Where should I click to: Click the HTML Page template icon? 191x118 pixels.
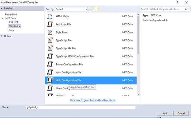pos(50,17)
